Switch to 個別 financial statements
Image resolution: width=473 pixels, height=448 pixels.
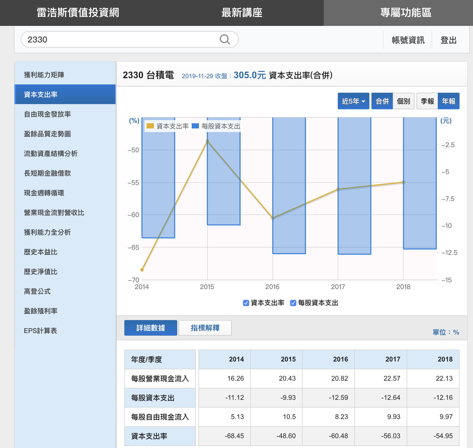pos(403,101)
